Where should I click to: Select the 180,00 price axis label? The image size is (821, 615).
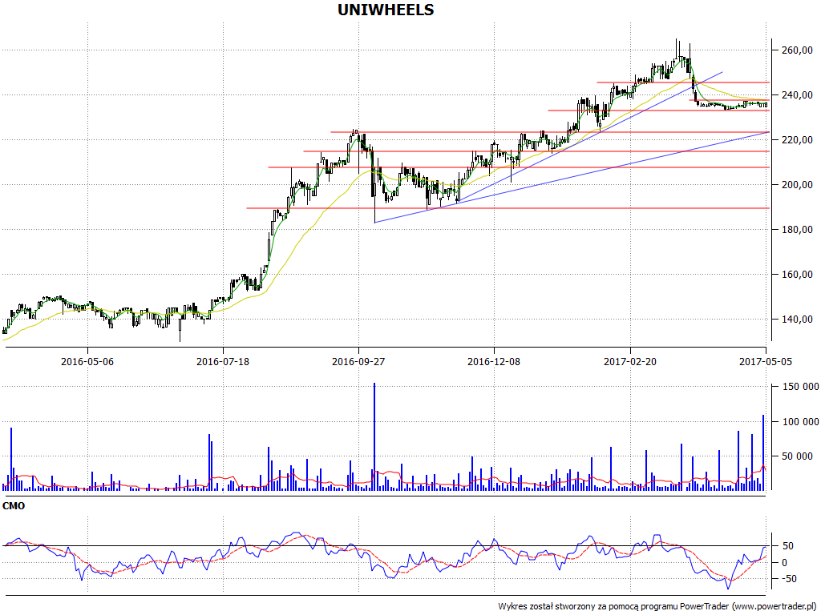pos(796,230)
